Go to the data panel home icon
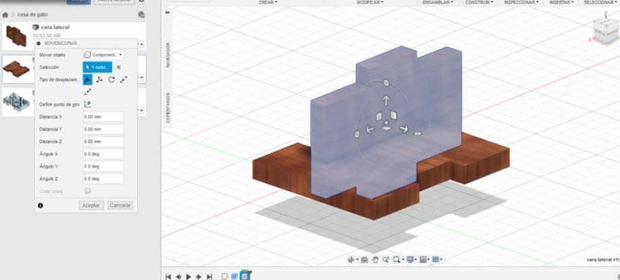Image resolution: width=620 pixels, height=280 pixels. coord(5,15)
